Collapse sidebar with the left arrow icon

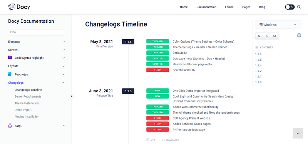[71, 96]
